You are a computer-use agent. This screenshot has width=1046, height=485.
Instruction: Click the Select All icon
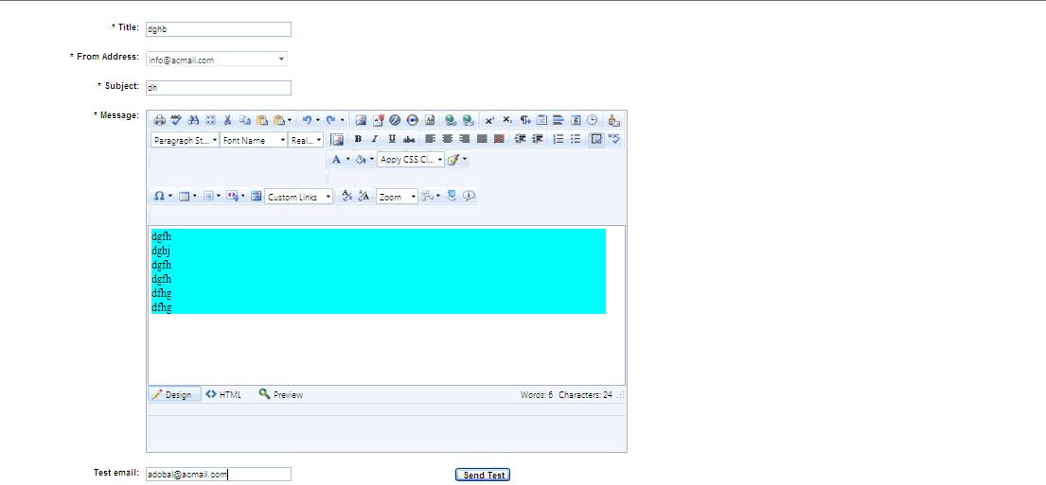(x=210, y=121)
